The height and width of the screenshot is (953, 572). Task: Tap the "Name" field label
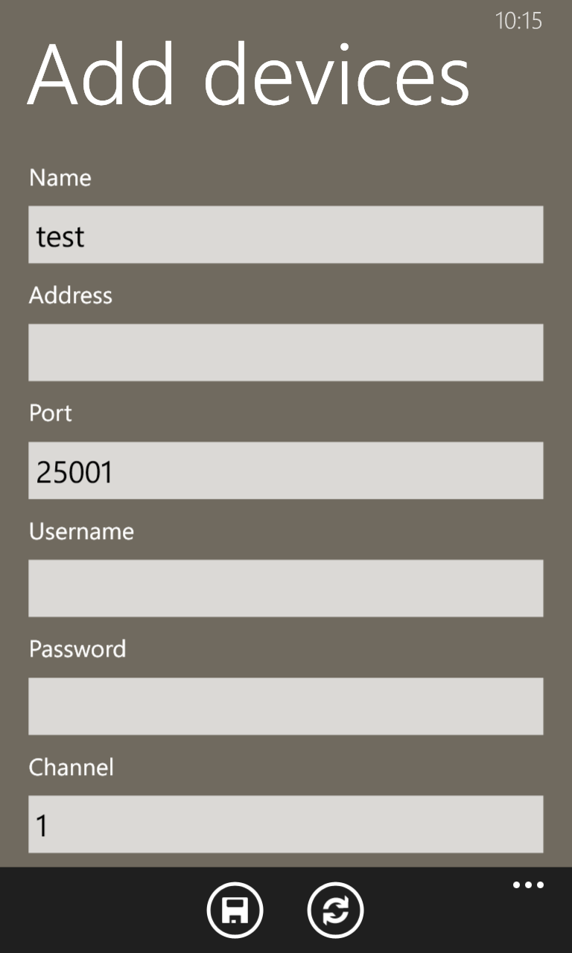point(60,178)
